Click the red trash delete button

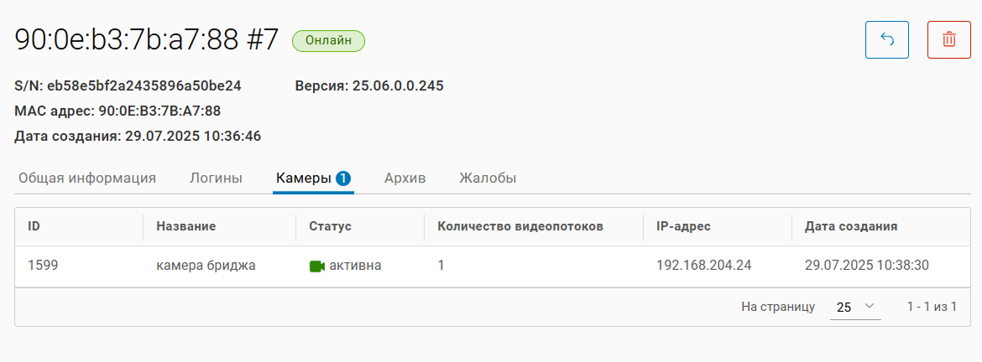(948, 39)
